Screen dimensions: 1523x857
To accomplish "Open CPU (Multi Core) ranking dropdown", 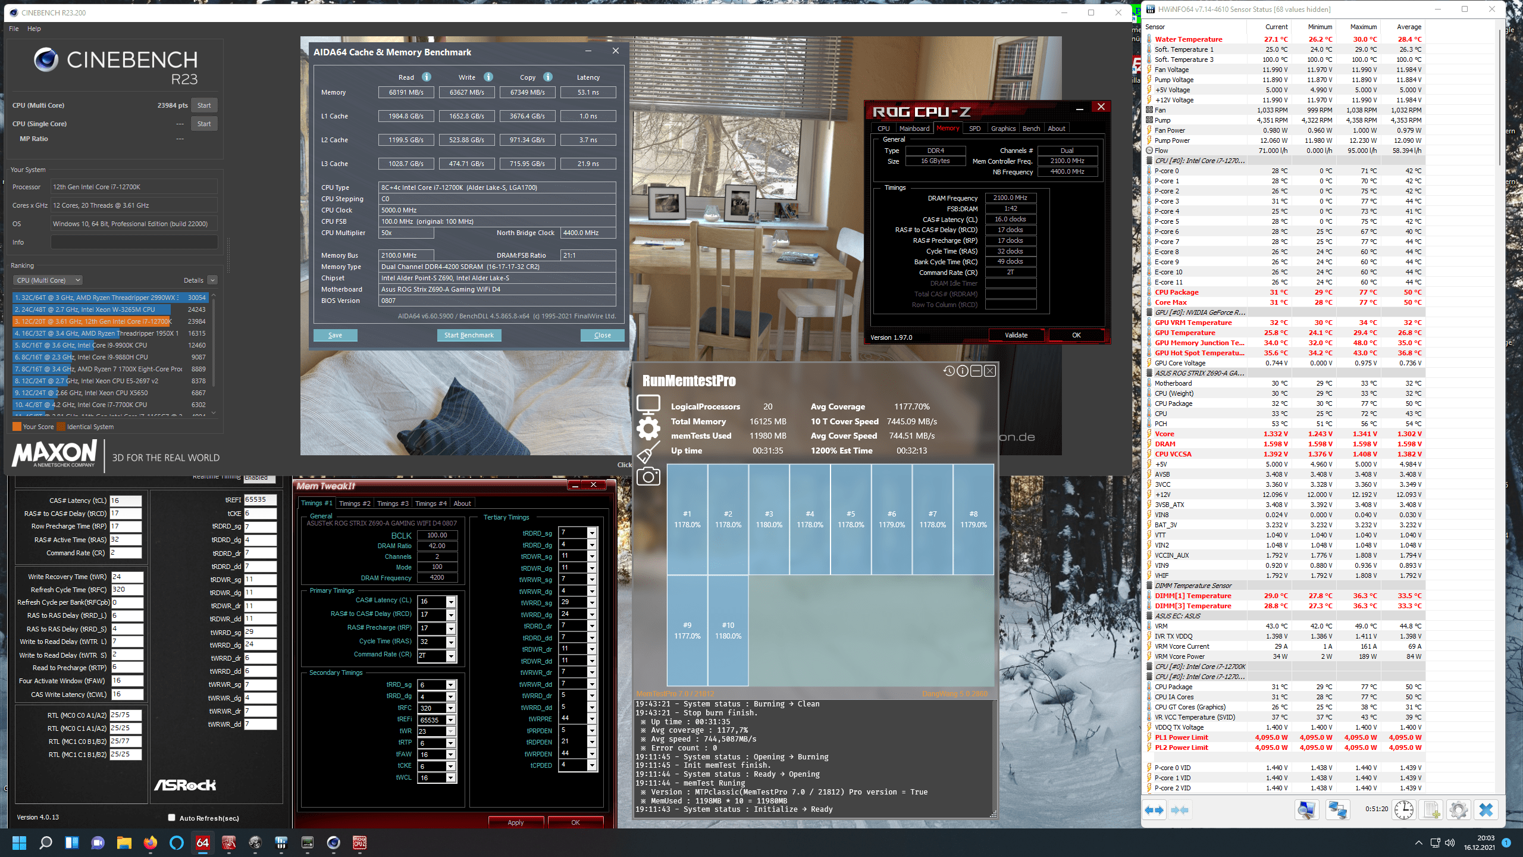I will click(x=48, y=280).
